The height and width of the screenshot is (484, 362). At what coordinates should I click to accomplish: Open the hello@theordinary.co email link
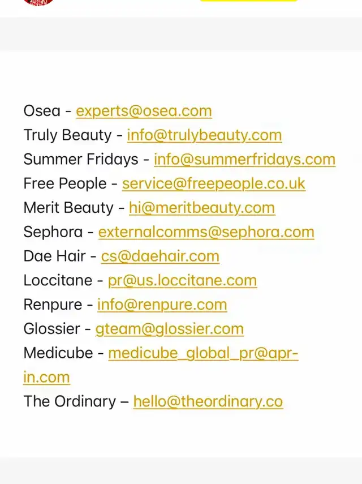(x=208, y=401)
